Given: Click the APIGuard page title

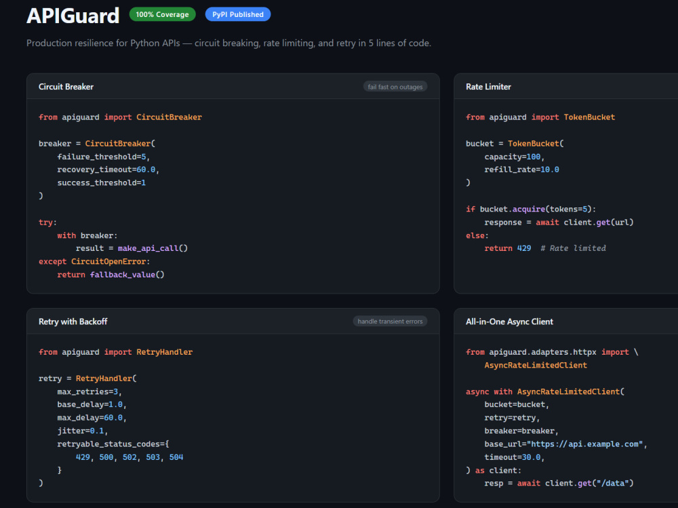Looking at the screenshot, I should click(73, 16).
